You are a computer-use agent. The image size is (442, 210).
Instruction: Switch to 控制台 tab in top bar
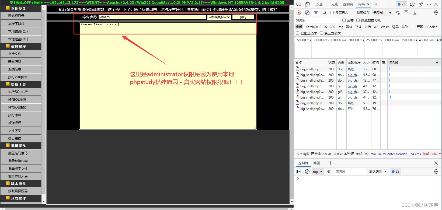click(348, 4)
